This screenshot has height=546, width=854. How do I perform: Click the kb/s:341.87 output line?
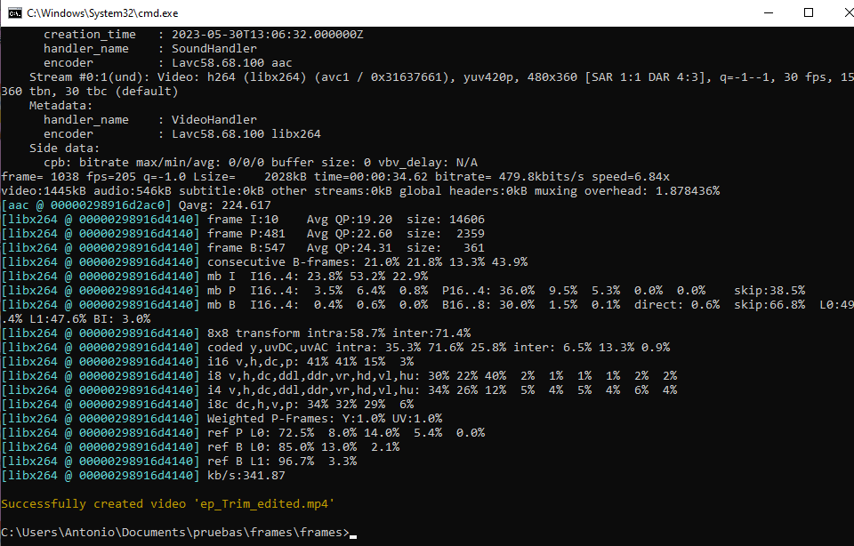coord(143,475)
